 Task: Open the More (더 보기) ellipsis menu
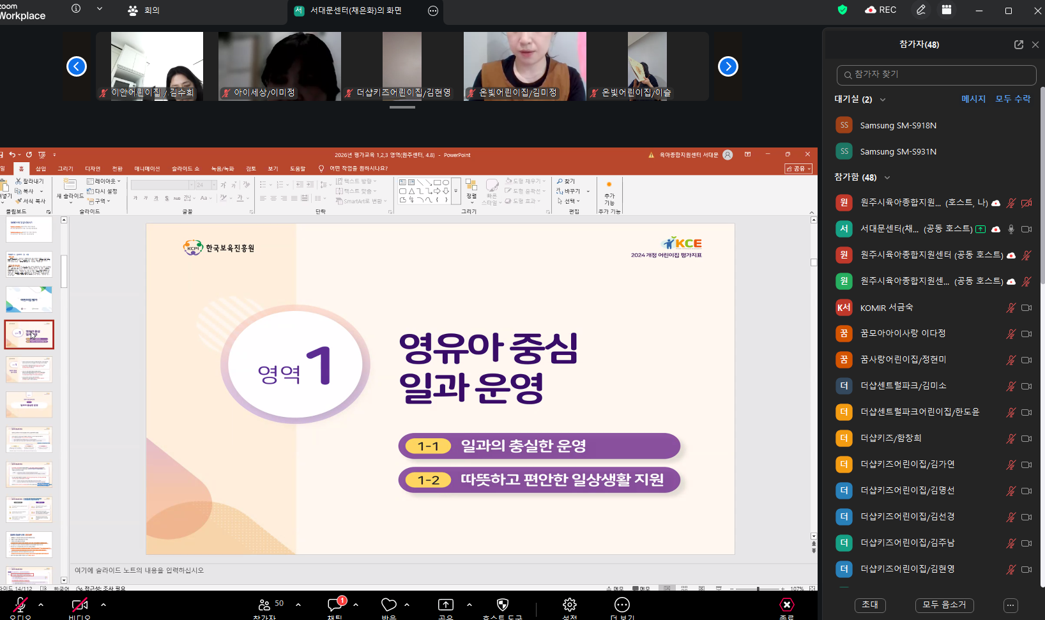coord(622,605)
